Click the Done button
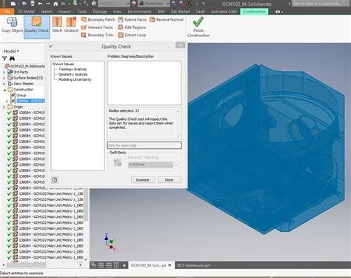Screen dimensions: 351x278 click(x=170, y=179)
